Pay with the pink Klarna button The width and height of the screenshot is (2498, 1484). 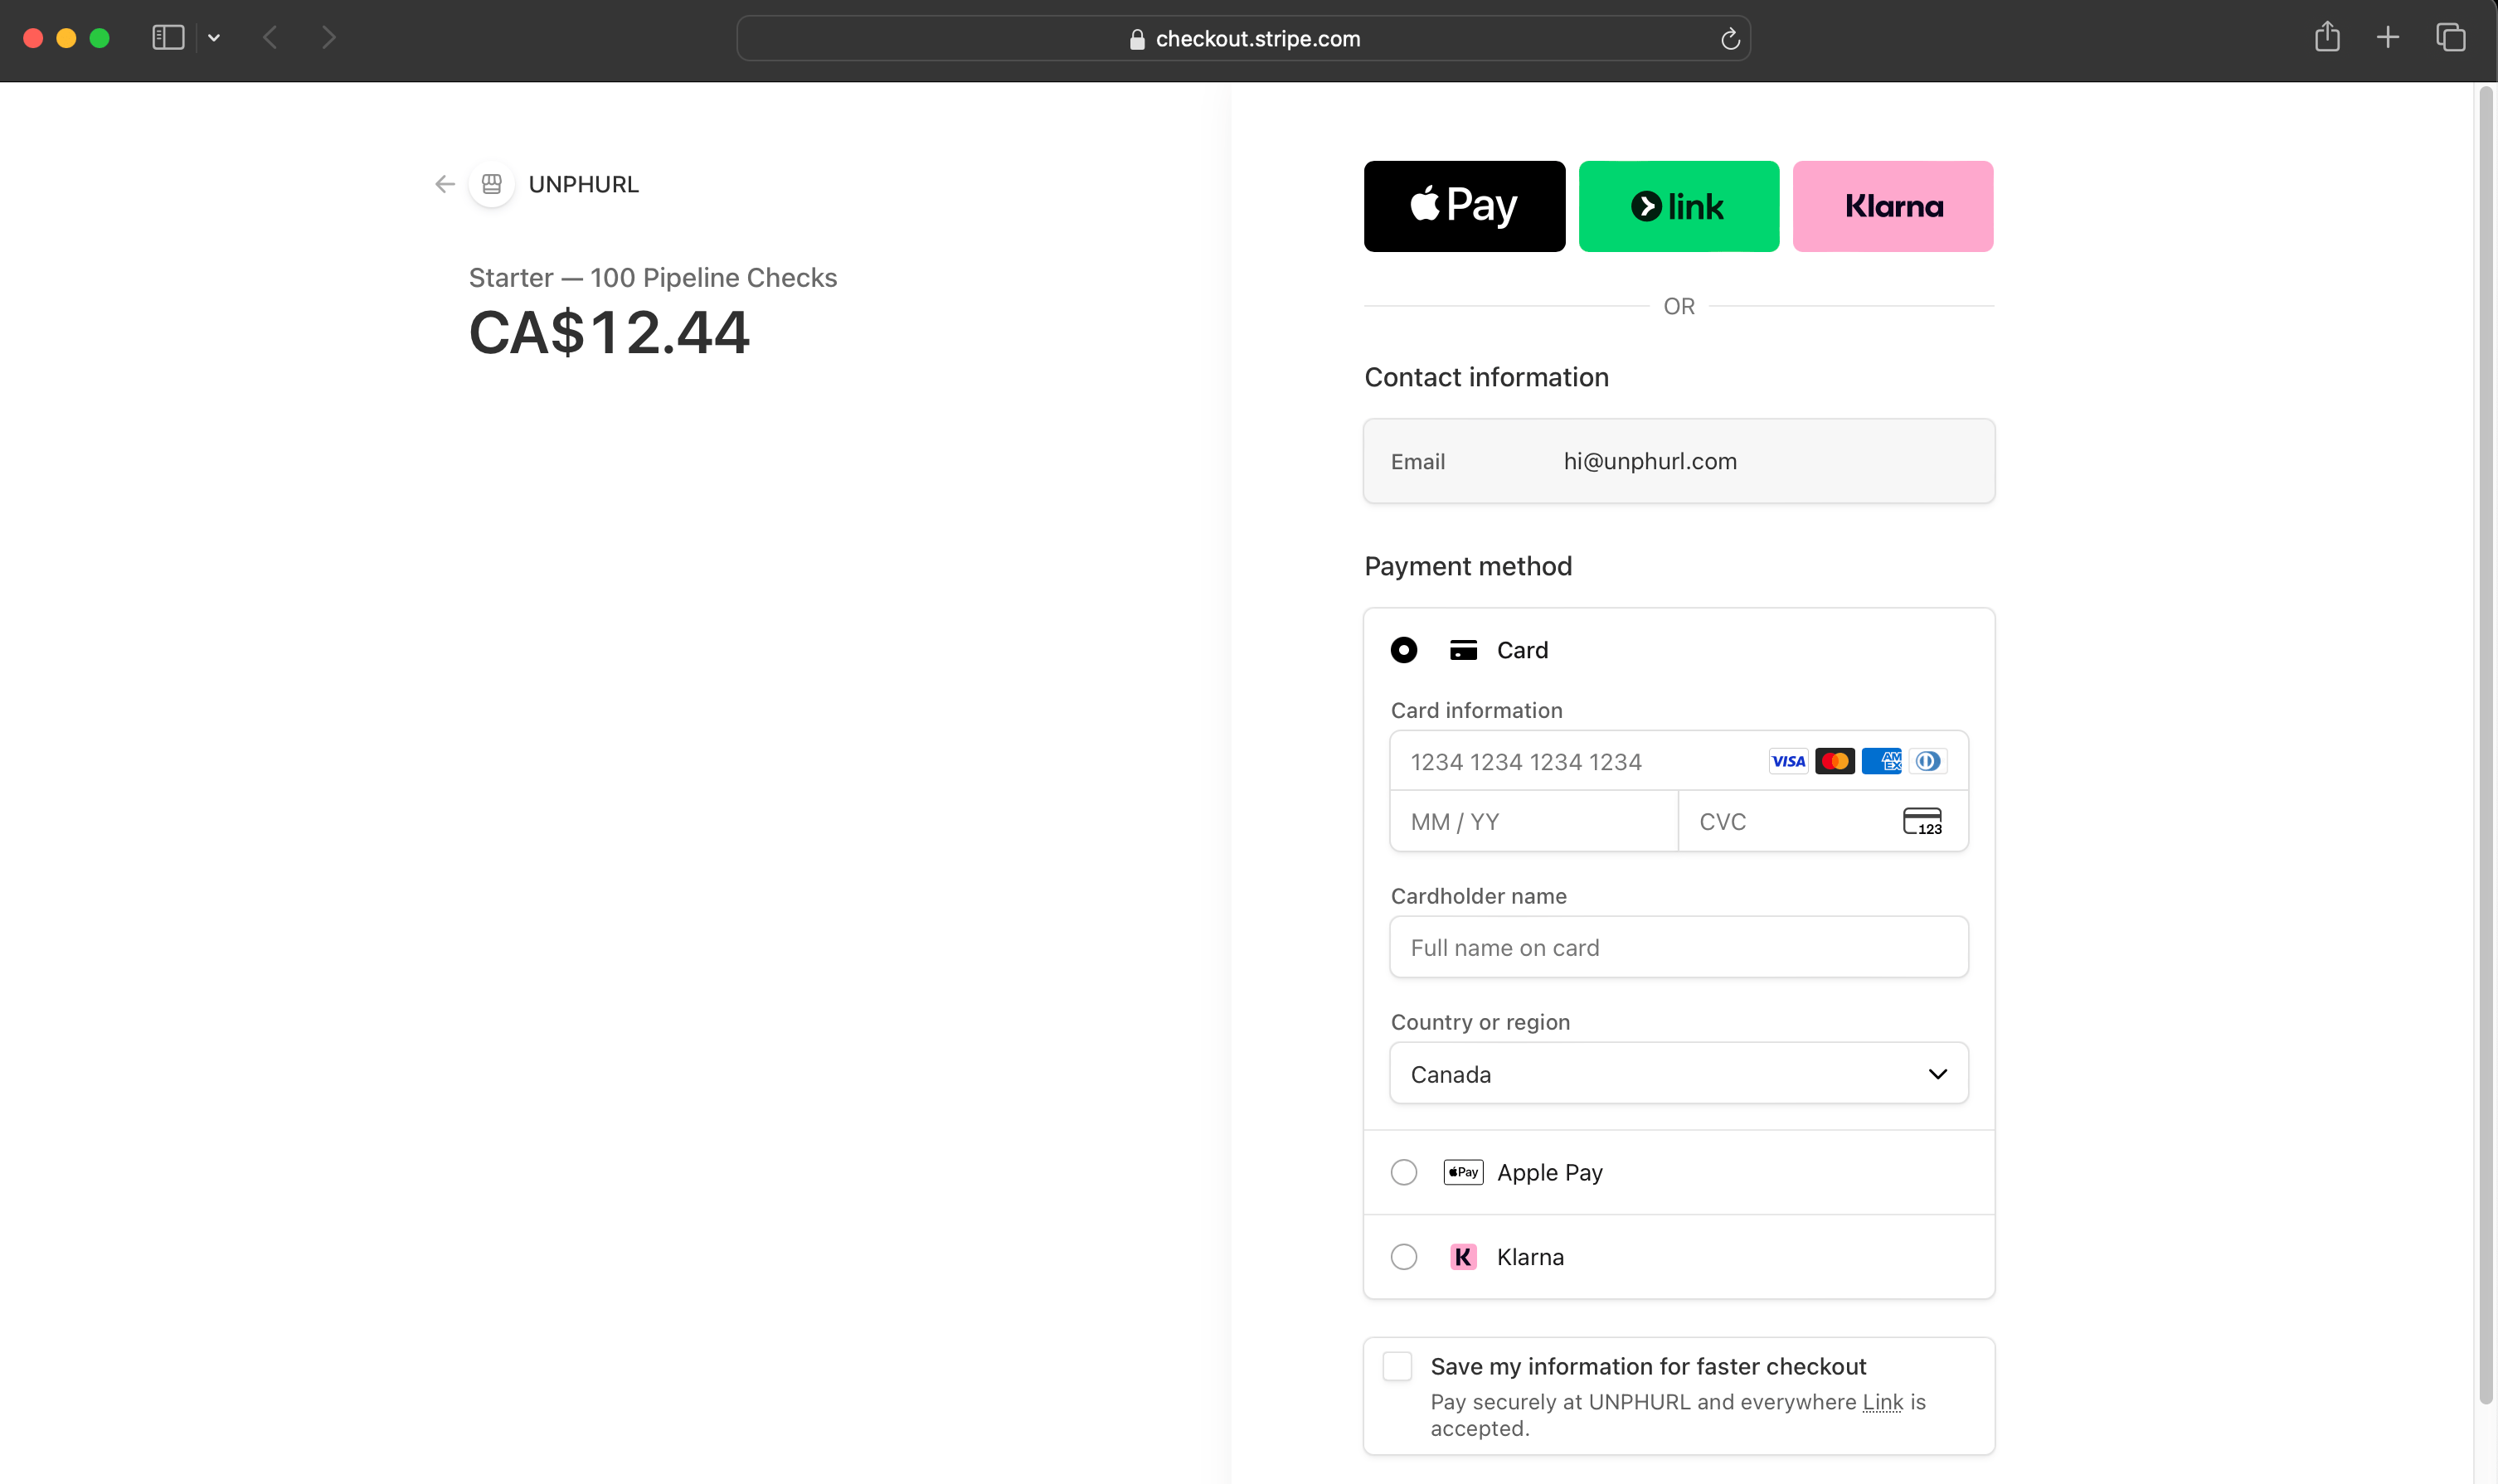[x=1893, y=206]
